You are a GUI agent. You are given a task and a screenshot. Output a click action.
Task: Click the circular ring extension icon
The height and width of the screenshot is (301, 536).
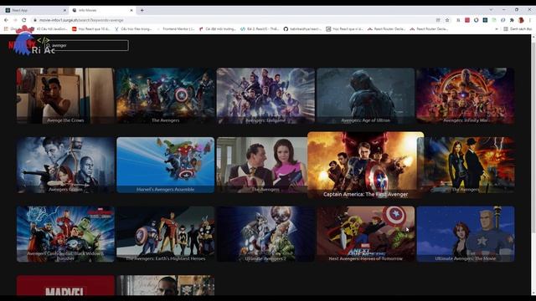[476, 20]
